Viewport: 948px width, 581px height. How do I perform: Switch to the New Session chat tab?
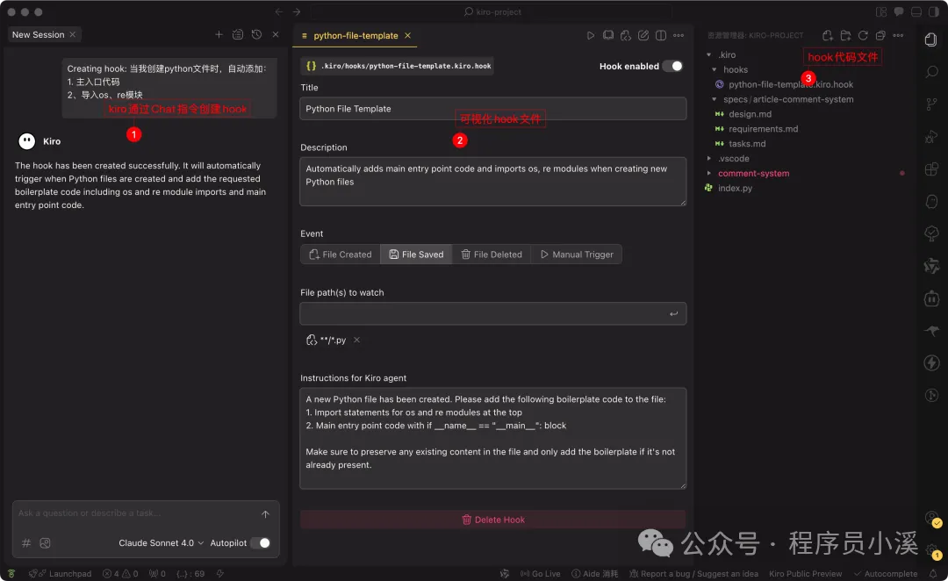38,34
